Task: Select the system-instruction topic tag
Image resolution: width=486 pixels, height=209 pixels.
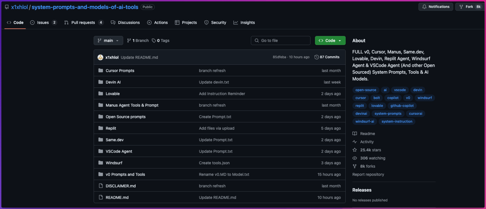Action: pos(397,121)
